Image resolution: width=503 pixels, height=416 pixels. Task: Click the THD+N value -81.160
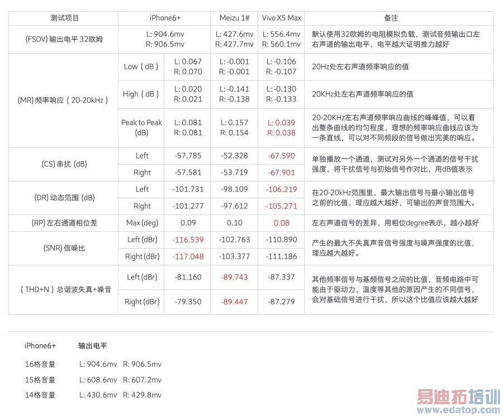188,277
